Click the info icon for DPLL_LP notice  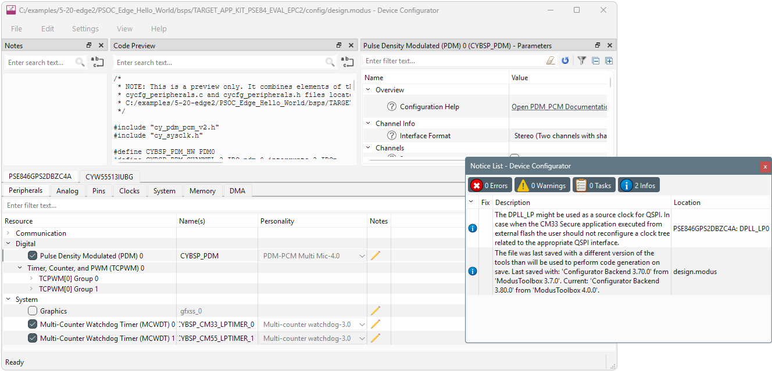point(473,229)
